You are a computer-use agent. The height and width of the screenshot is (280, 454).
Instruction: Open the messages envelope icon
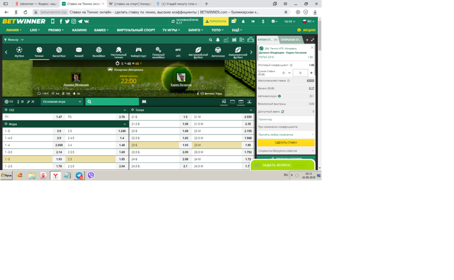tap(234, 22)
